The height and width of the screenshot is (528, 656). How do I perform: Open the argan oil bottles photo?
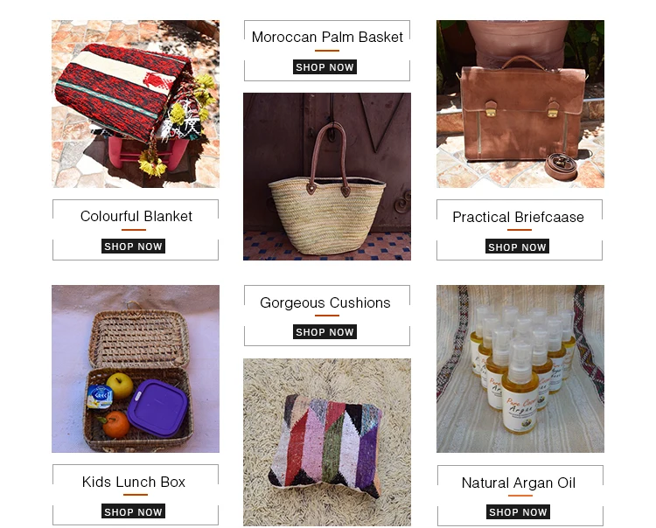point(520,369)
